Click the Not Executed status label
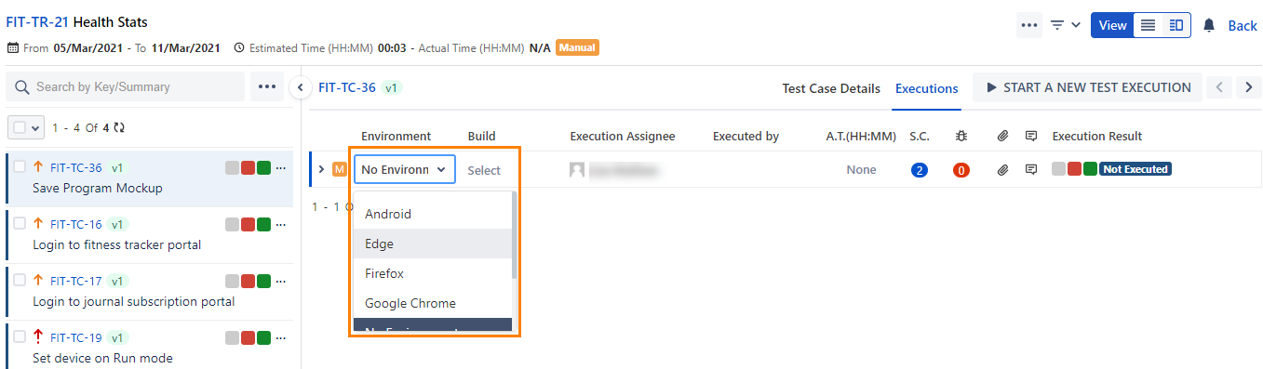This screenshot has height=369, width=1263. (1135, 169)
